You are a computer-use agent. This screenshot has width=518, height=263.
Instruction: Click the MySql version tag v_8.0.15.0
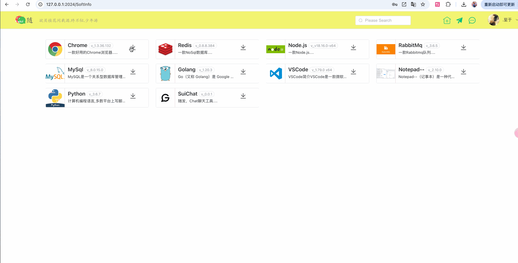tap(95, 70)
